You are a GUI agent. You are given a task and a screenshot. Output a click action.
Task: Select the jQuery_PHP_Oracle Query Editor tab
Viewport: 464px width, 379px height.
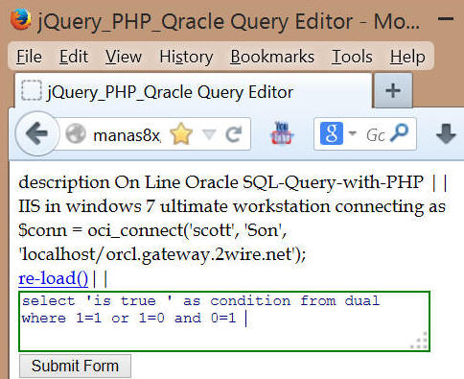tap(194, 91)
